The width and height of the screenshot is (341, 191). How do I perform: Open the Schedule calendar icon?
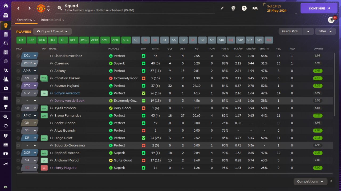click(x=6, y=98)
